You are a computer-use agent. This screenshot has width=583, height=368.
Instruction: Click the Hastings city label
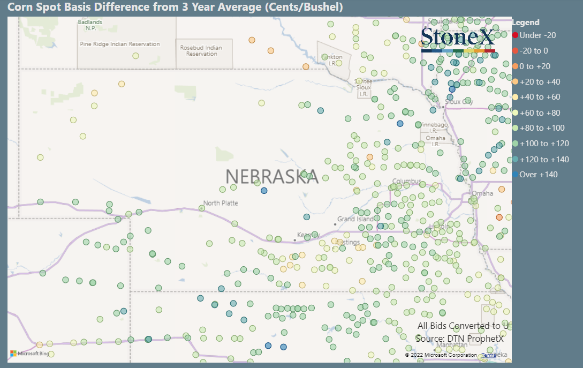(347, 242)
